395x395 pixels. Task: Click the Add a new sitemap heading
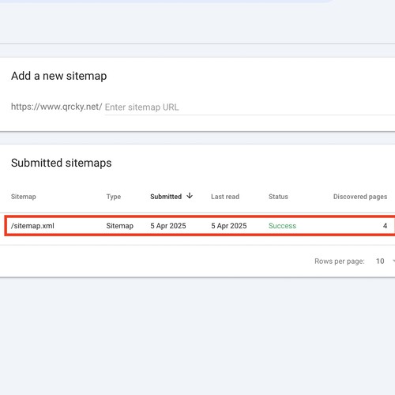point(59,76)
